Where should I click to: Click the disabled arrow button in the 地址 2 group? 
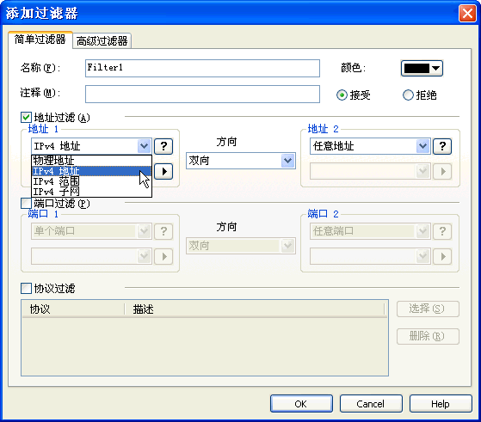click(x=442, y=171)
